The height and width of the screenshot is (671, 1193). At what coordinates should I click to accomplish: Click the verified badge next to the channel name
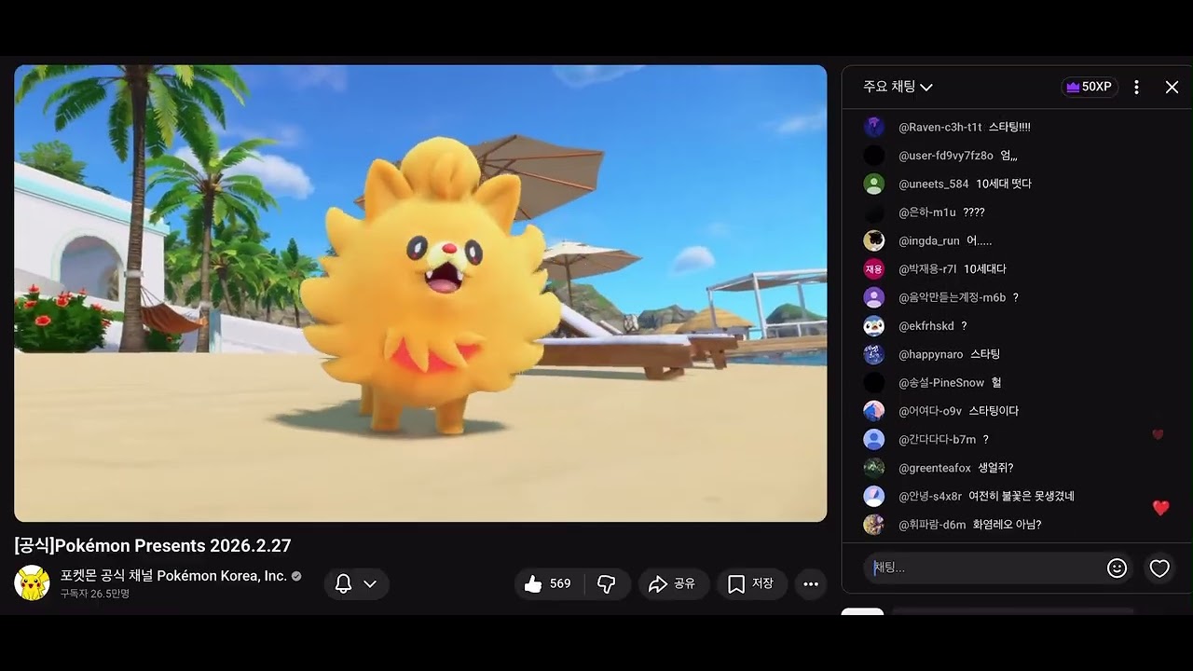[x=296, y=576]
